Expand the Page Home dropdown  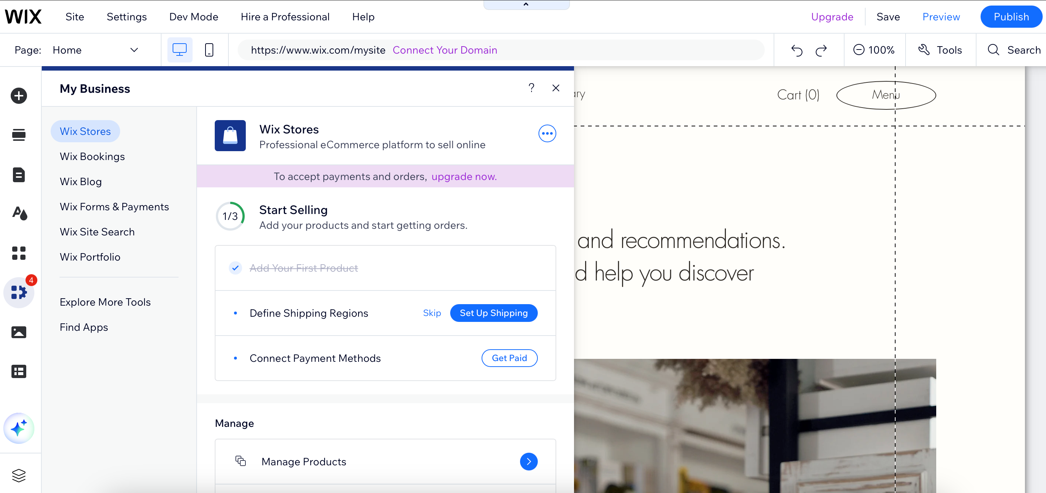coord(96,50)
